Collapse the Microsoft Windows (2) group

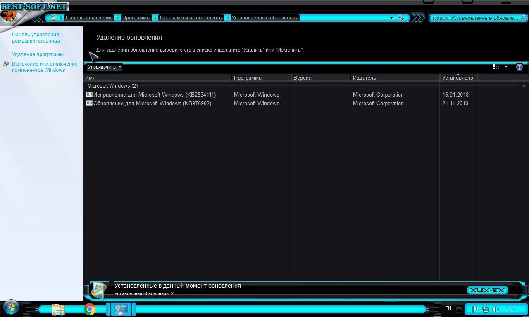(x=524, y=86)
